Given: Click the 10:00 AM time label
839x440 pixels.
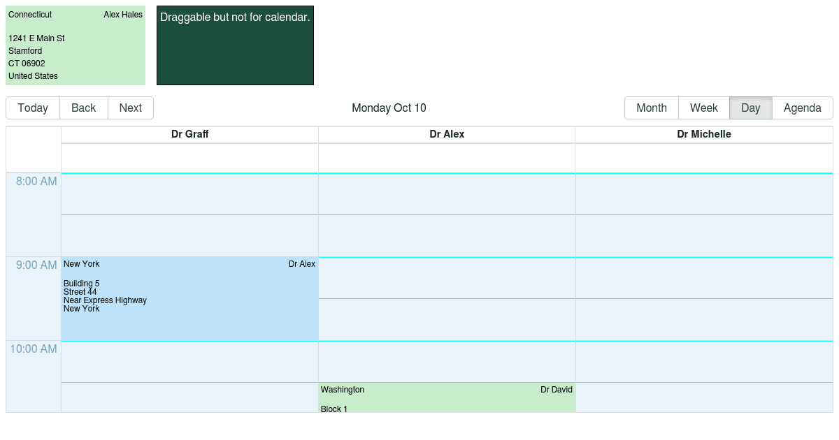Looking at the screenshot, I should click(33, 349).
